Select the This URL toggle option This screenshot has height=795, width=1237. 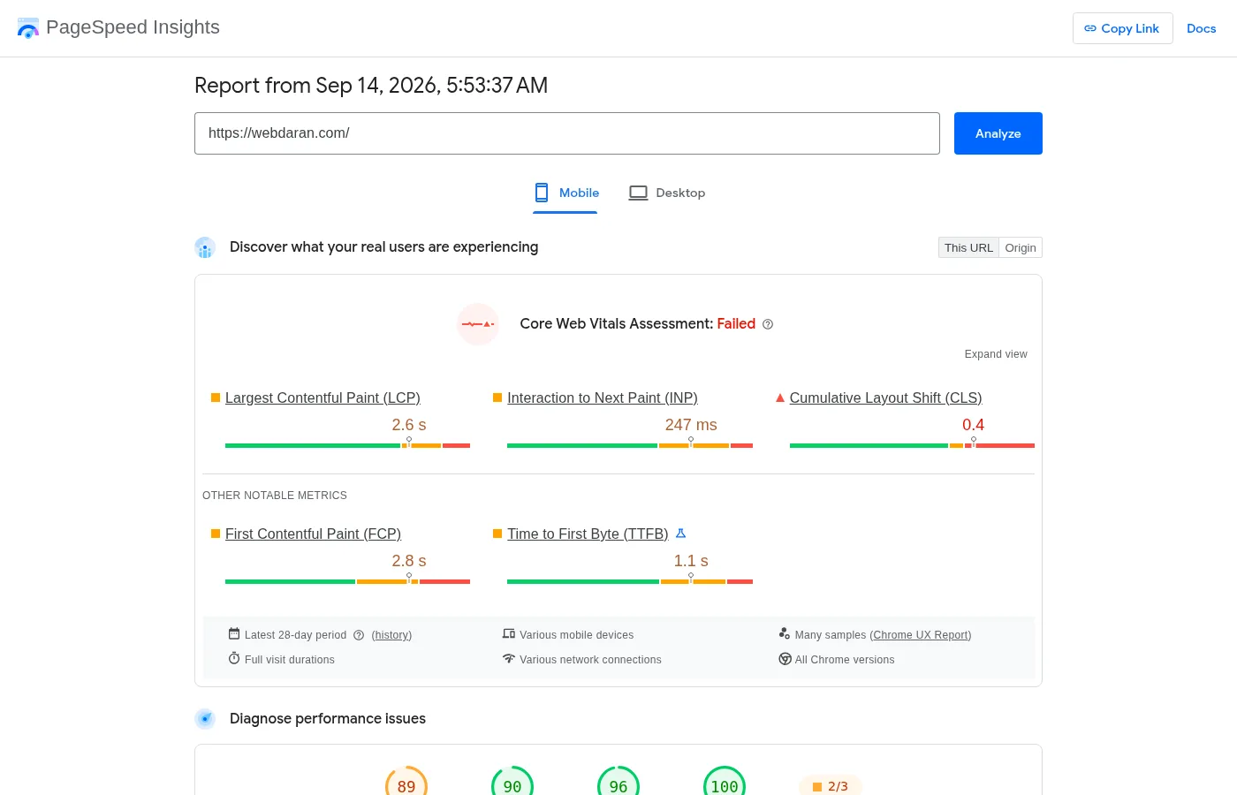point(968,247)
